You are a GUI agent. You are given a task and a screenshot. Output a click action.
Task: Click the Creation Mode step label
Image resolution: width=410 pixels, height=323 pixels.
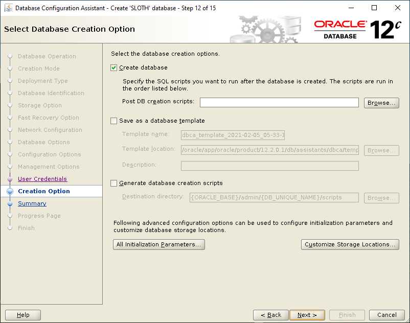(39, 68)
